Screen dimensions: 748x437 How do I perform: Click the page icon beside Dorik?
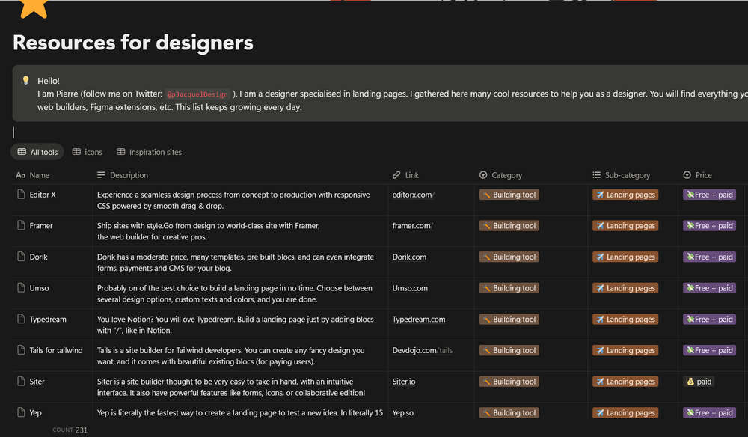(21, 256)
